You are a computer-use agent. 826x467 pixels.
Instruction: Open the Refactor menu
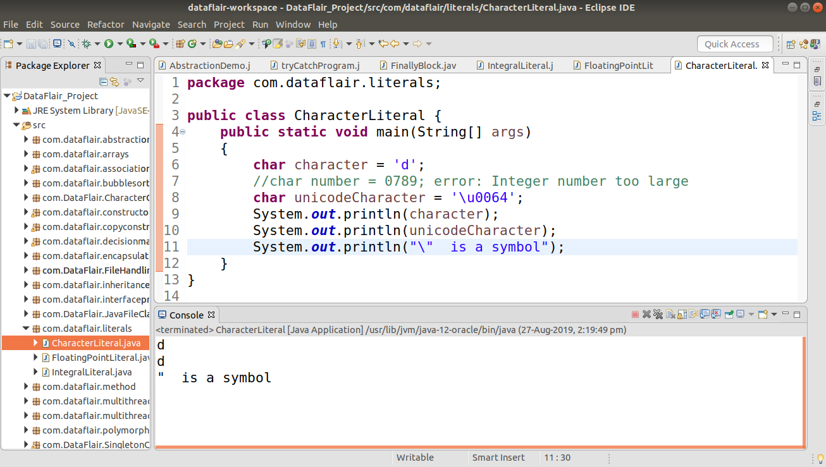(106, 25)
